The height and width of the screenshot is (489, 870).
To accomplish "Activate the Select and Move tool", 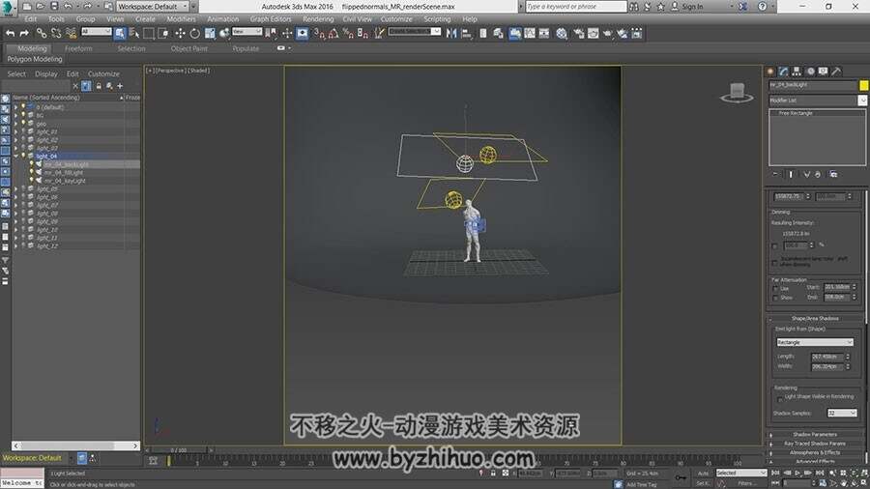I will [181, 34].
